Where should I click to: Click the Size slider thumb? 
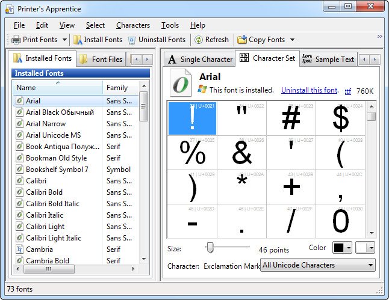coord(210,248)
